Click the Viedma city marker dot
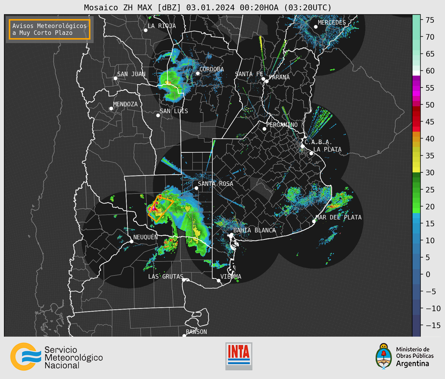This screenshot has height=379, width=445. (x=218, y=280)
